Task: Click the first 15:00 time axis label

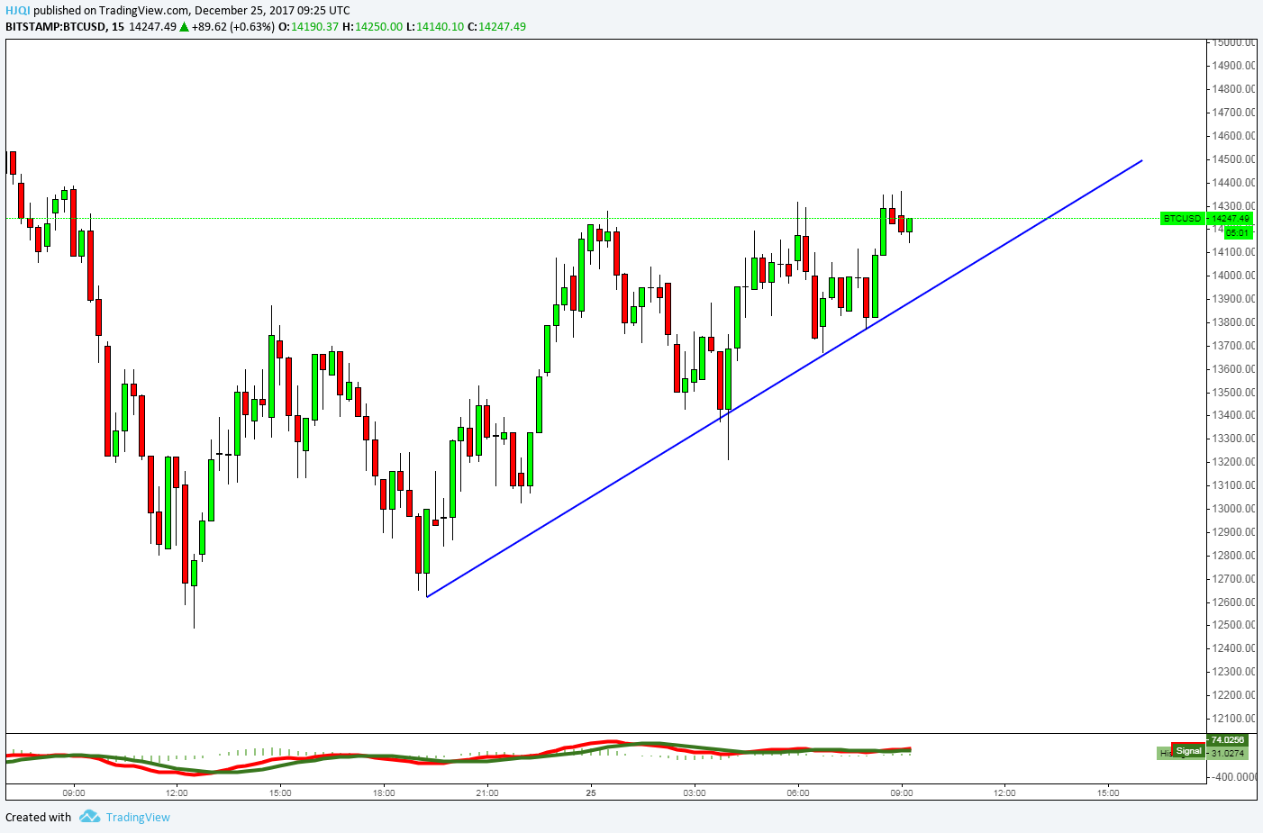Action: pos(280,793)
